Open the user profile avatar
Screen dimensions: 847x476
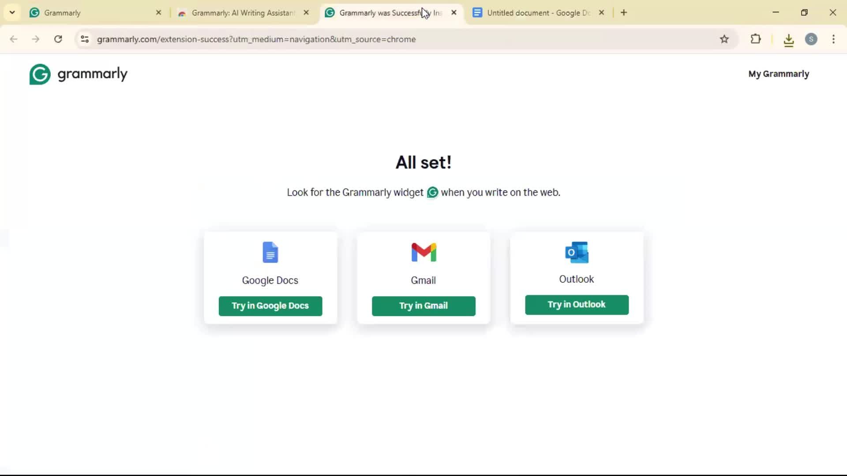[x=811, y=39]
